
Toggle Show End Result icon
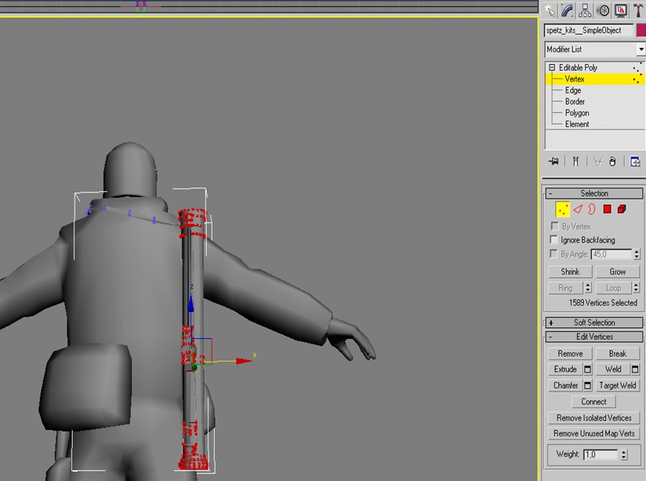click(575, 162)
